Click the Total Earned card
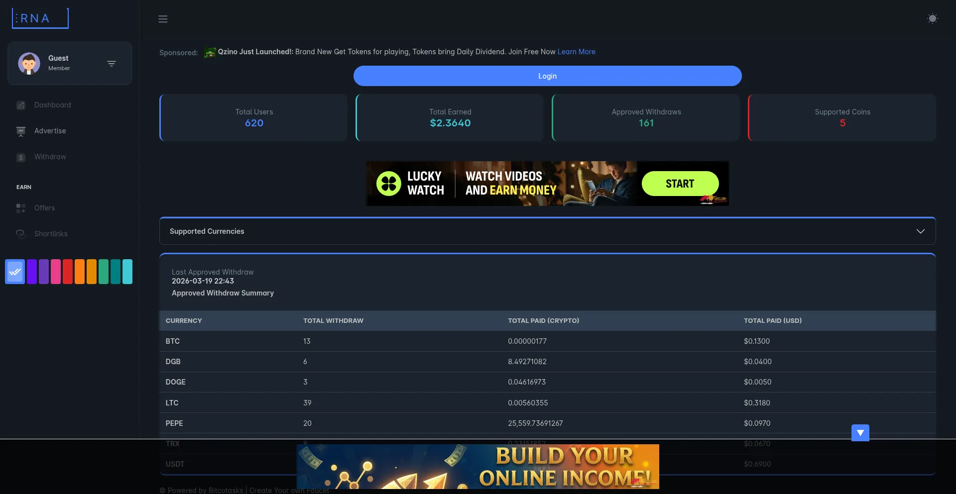Image resolution: width=956 pixels, height=494 pixels. click(450, 118)
